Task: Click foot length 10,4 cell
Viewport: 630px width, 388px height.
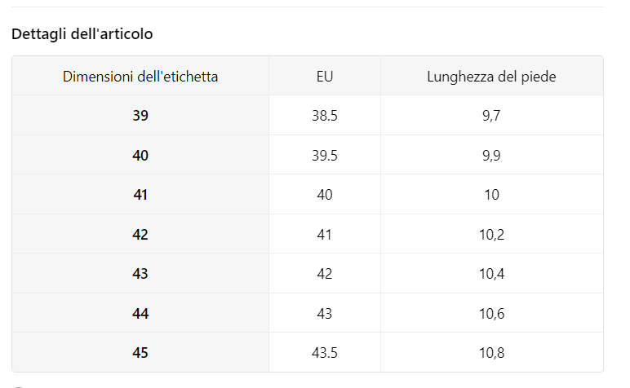Action: tap(491, 273)
